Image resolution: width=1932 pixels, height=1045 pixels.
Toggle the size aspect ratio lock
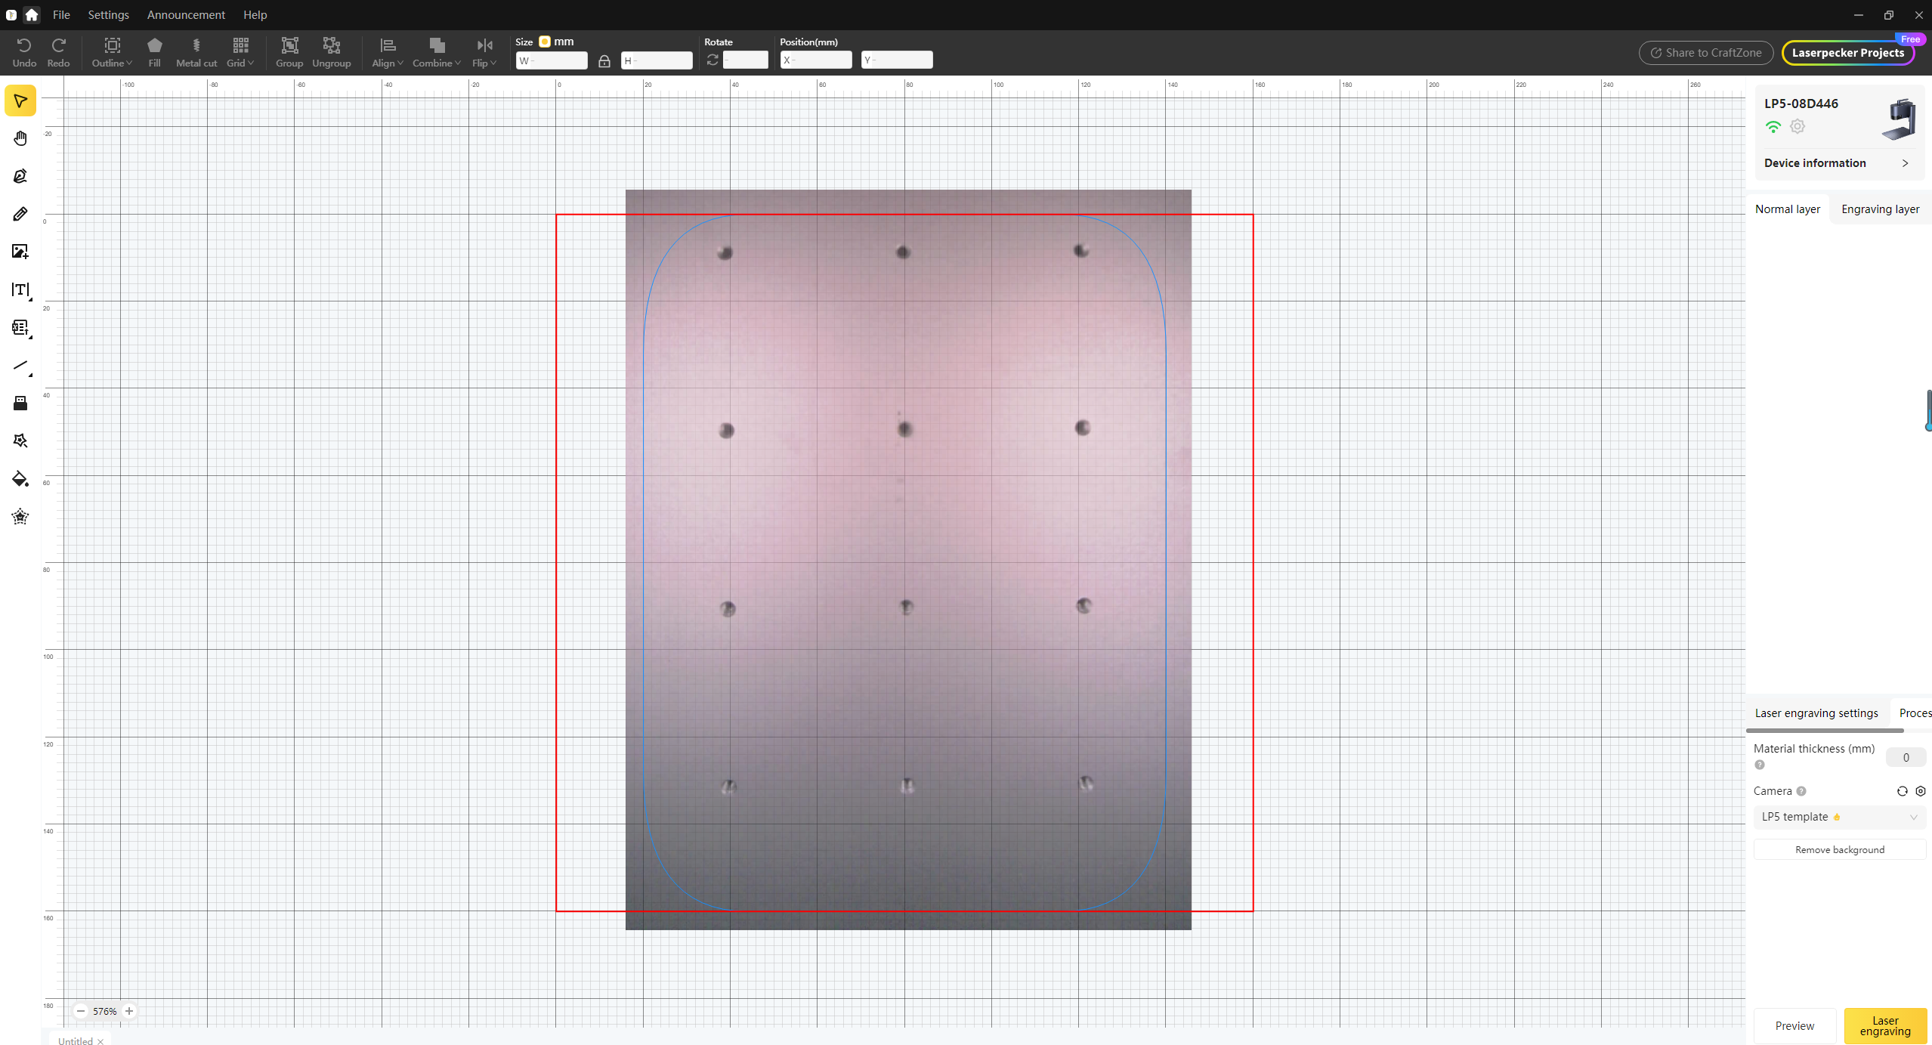click(x=604, y=60)
